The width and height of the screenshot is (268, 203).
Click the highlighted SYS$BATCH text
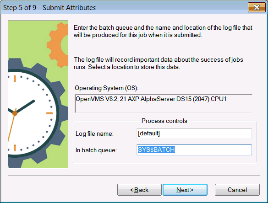tap(156, 150)
